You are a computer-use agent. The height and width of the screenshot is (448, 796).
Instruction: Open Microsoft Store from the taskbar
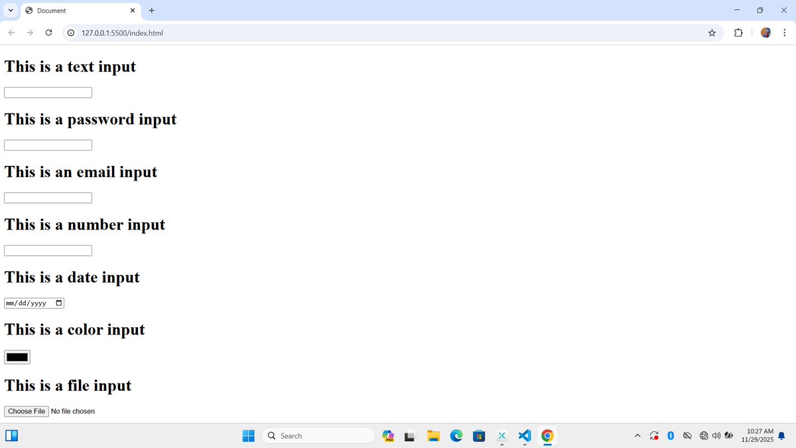[478, 436]
